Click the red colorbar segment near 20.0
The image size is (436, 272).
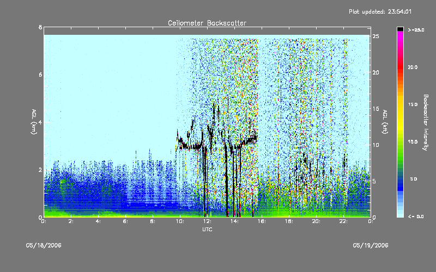pyautogui.click(x=400, y=68)
